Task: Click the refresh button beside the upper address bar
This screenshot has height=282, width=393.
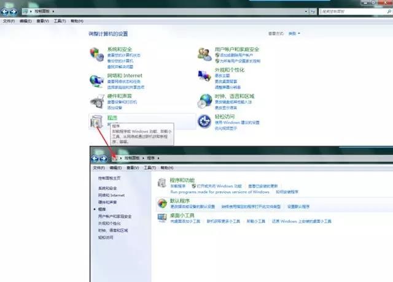Action: 313,12
